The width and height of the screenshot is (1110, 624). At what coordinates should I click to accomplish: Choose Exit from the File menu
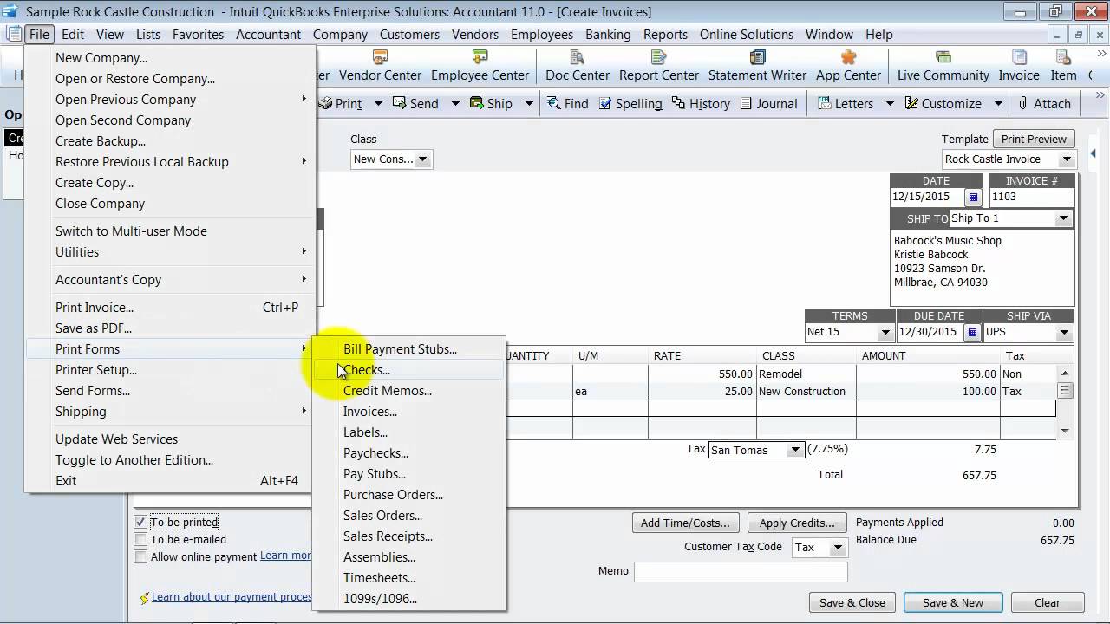click(170, 481)
